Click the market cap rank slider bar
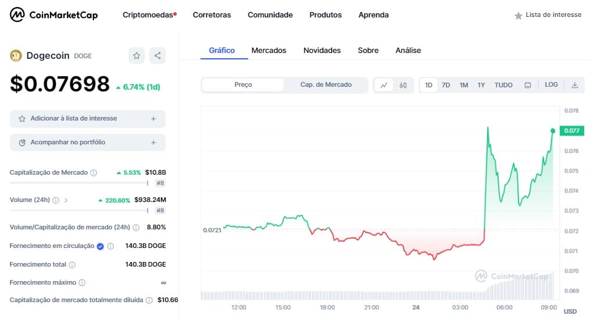This screenshot has width=590, height=319. click(79, 183)
